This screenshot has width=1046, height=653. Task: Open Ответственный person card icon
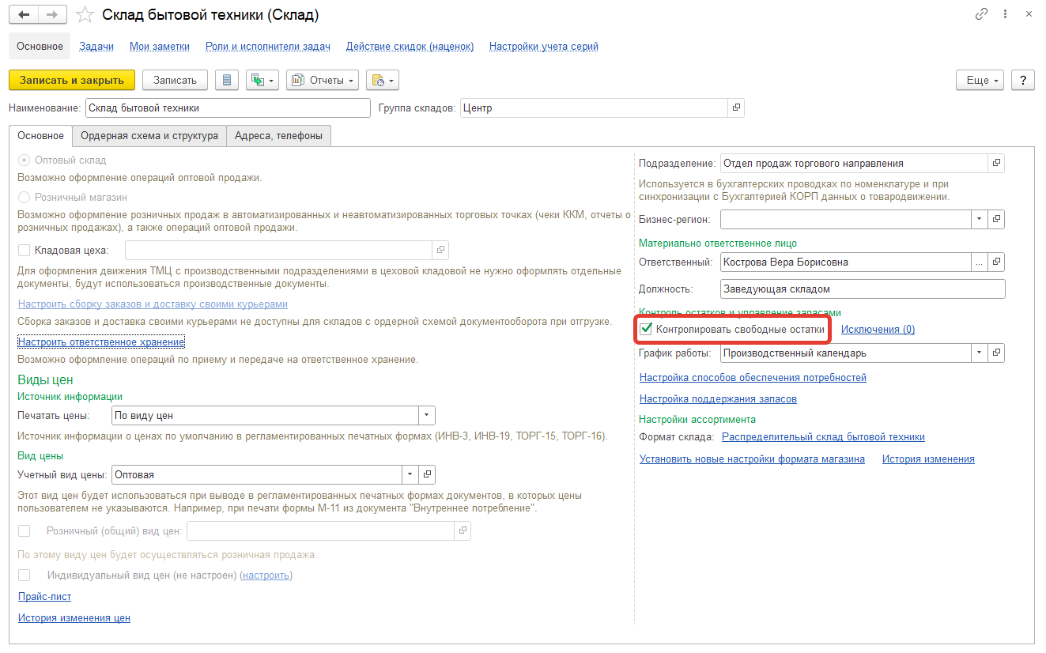tap(997, 262)
